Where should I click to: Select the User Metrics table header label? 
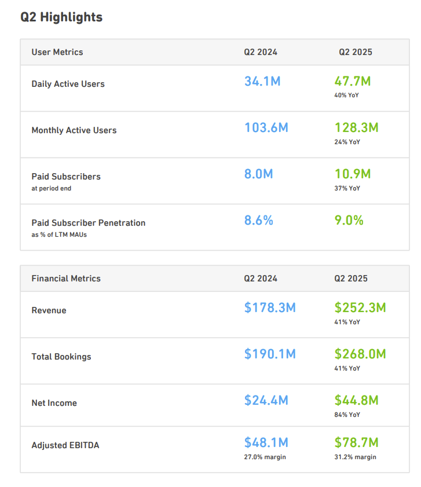pos(57,52)
